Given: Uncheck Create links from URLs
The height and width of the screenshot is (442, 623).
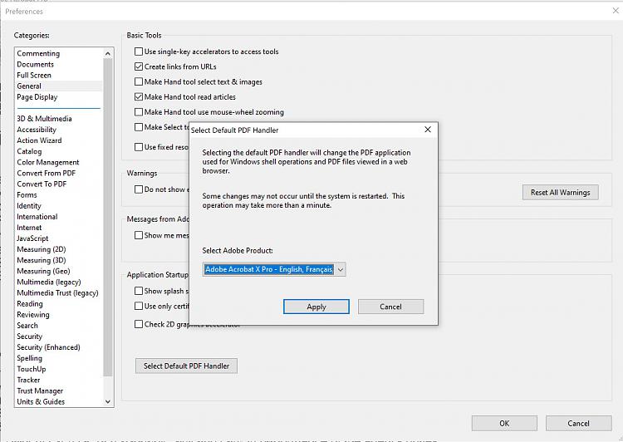Looking at the screenshot, I should 139,66.
